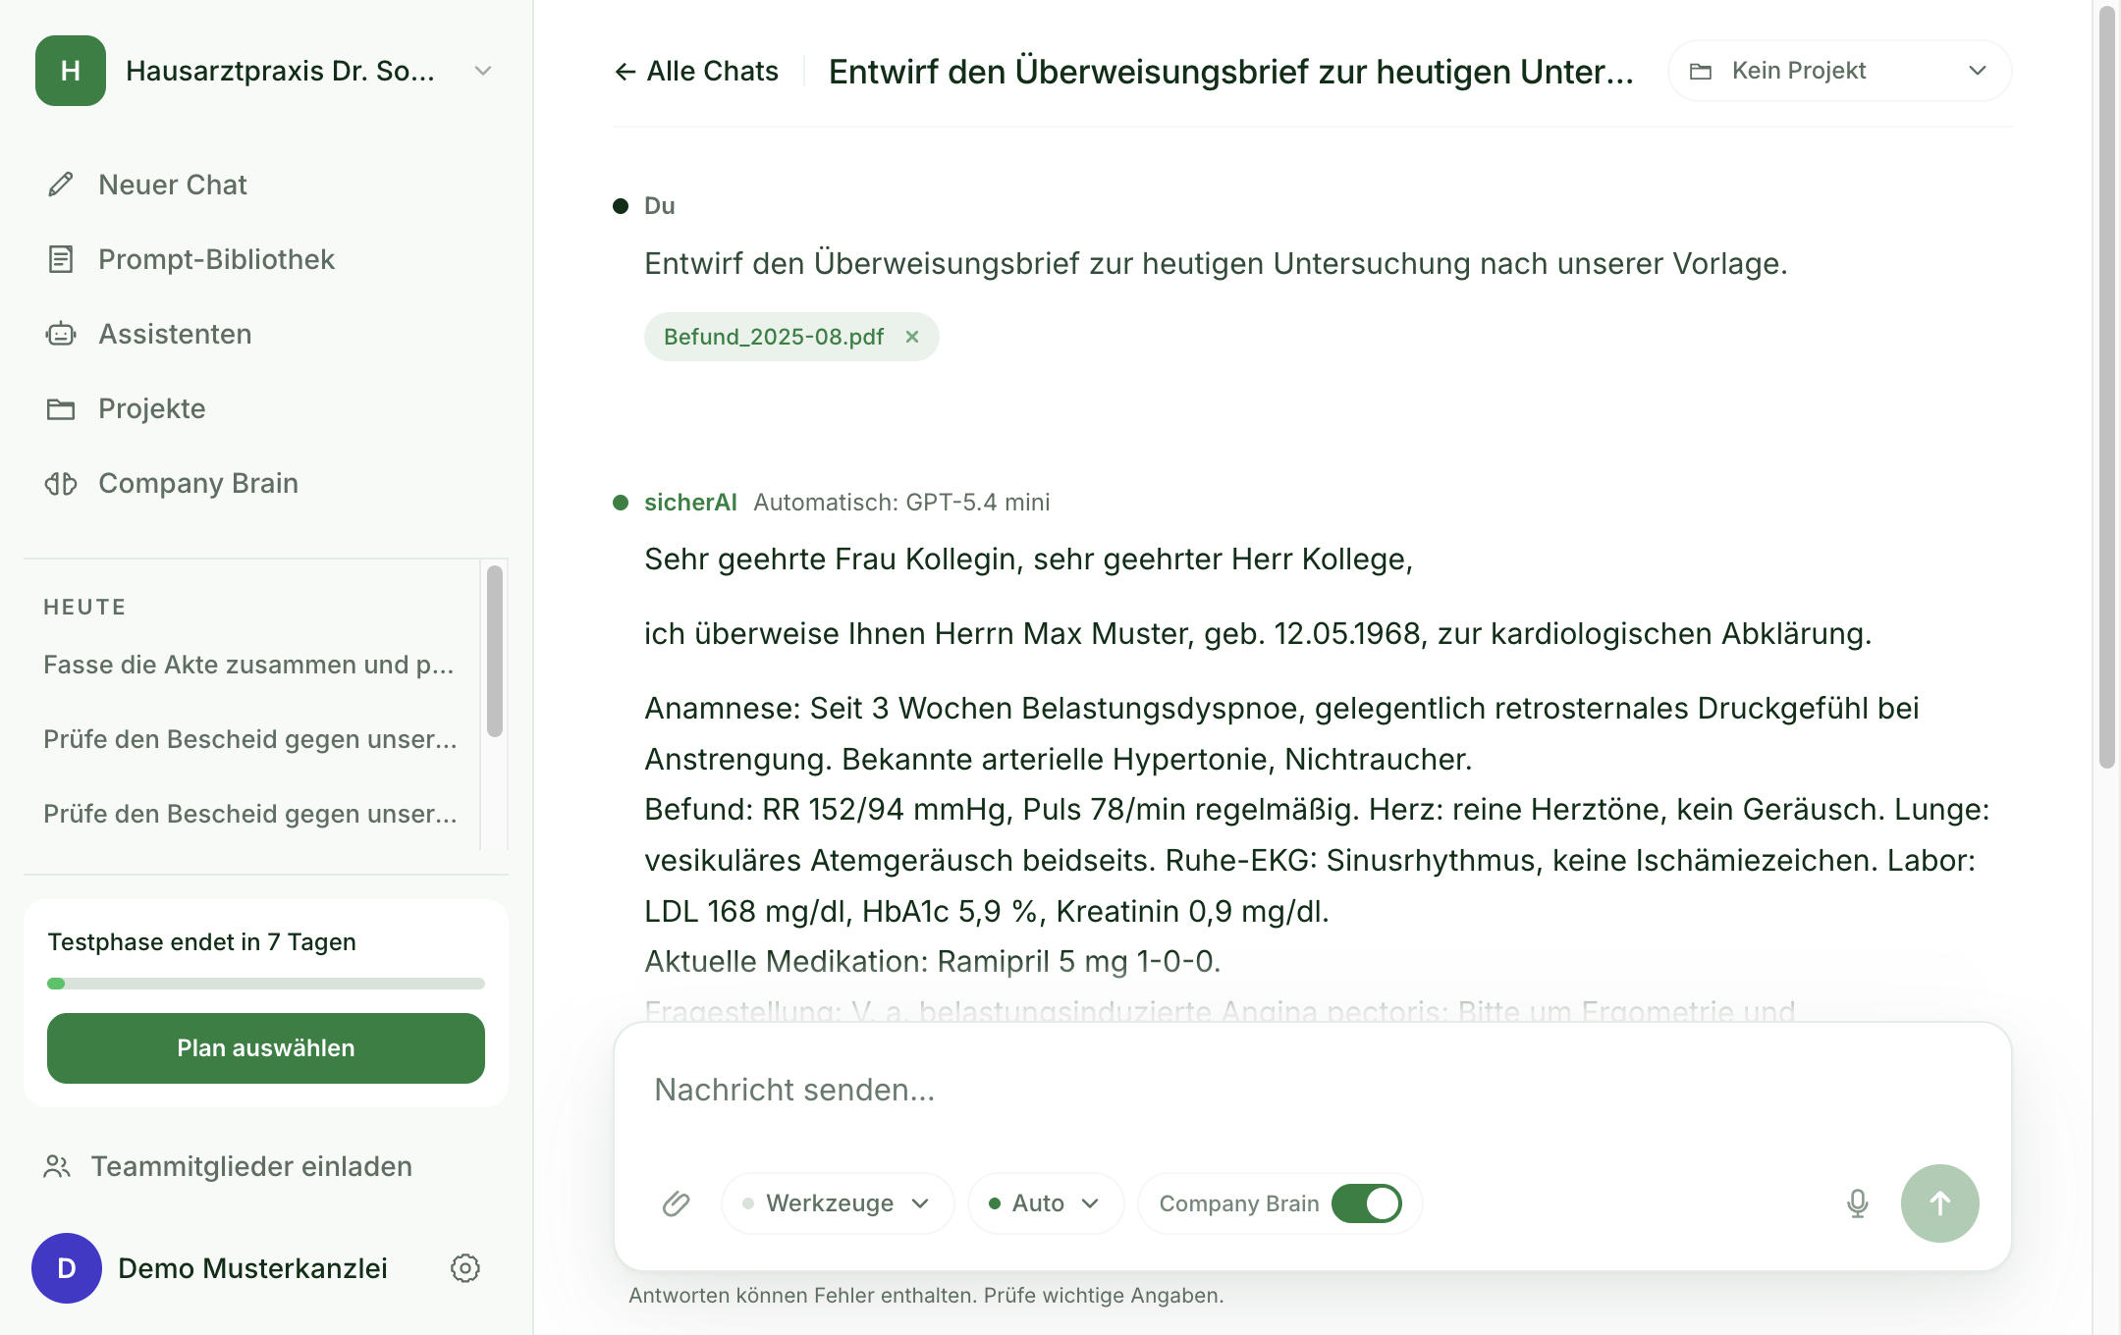Image resolution: width=2121 pixels, height=1335 pixels.
Task: Click the trial period progress bar
Action: tap(266, 984)
